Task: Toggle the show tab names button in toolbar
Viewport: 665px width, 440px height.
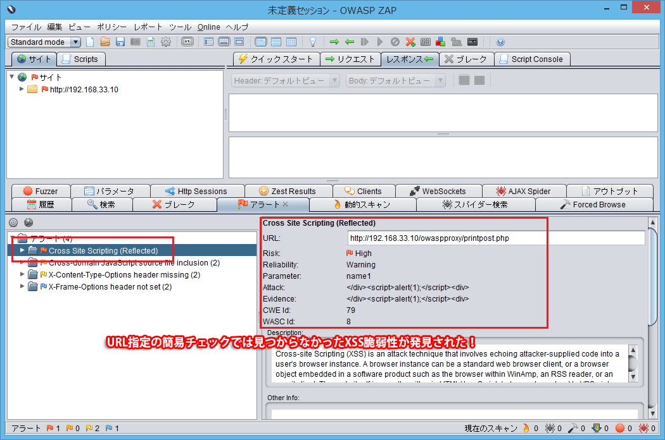Action: tap(187, 42)
